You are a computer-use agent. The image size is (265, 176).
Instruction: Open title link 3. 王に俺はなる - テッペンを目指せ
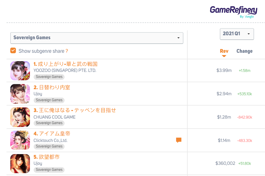[x=75, y=110]
